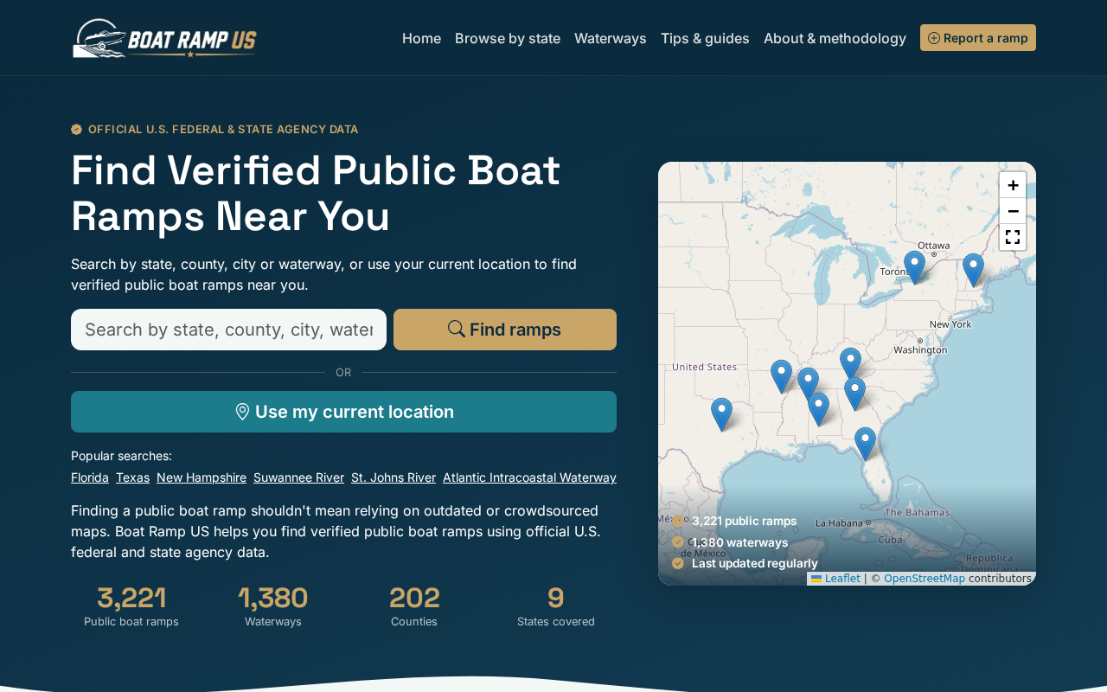The height and width of the screenshot is (692, 1107).
Task: Click the checkmark icon beside Last updated regularly
Action: [x=678, y=563]
